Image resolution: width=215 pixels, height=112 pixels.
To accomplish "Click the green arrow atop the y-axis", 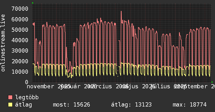I will tap(33, 3).
